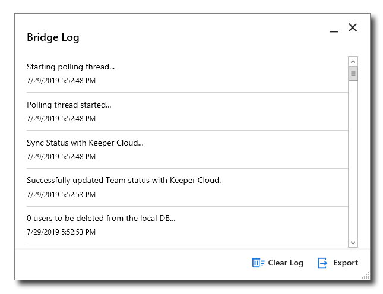Click the scrollbar down arrow

(x=353, y=242)
